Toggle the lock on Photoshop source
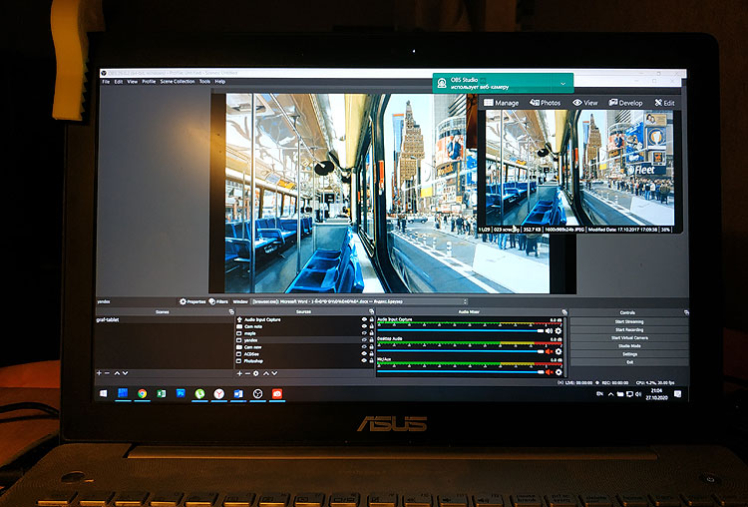 371,361
